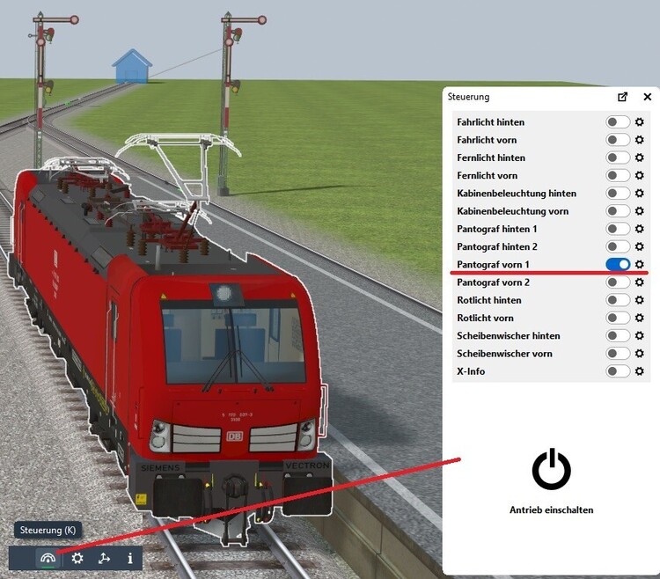Start Scheibenwischer hinten with its switch

(618, 336)
